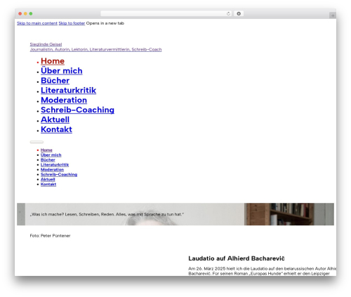Viewport: 351px width, 297px height.
Task: Click the 'Foto: Peter Püntener' caption
Action: (50, 236)
